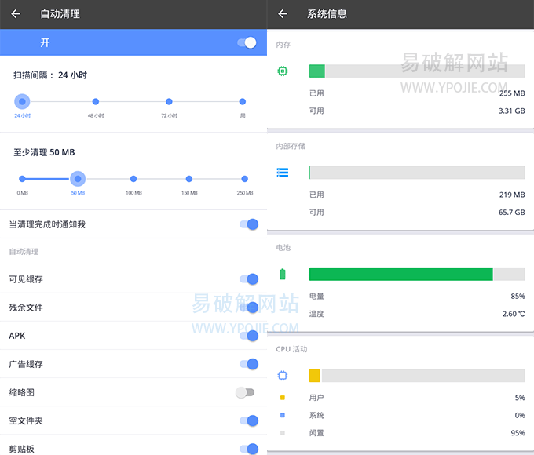The width and height of the screenshot is (534, 455).
Task: Toggle the 空文件夹 switch
Action: click(x=249, y=420)
